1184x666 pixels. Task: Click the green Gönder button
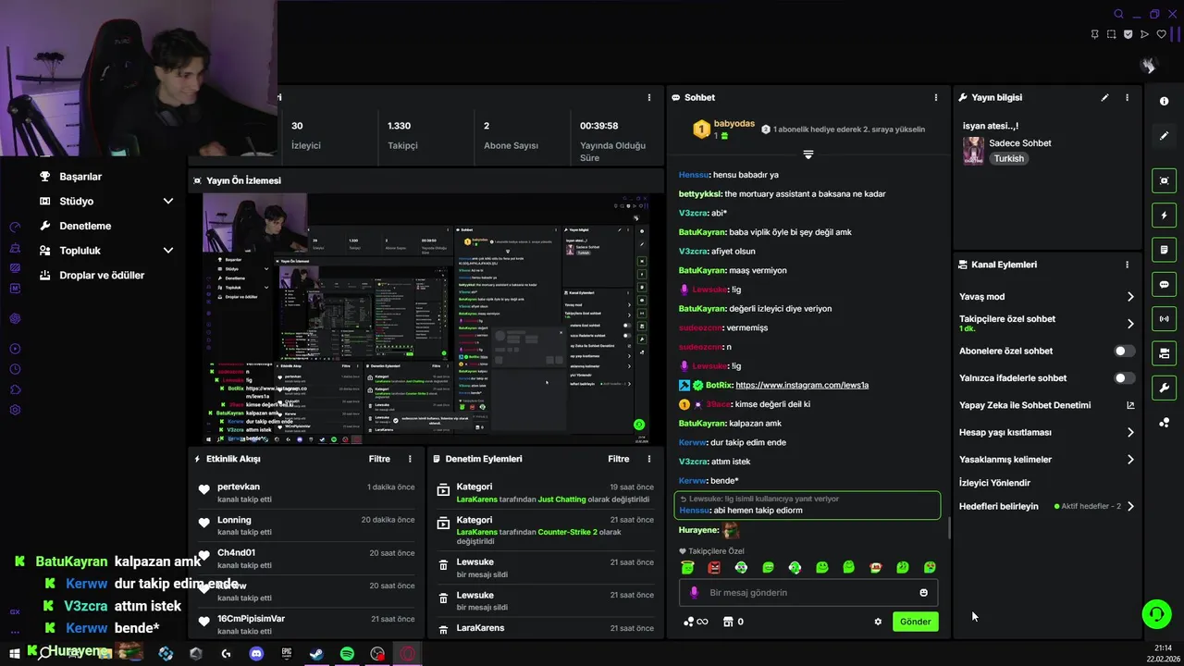915,622
